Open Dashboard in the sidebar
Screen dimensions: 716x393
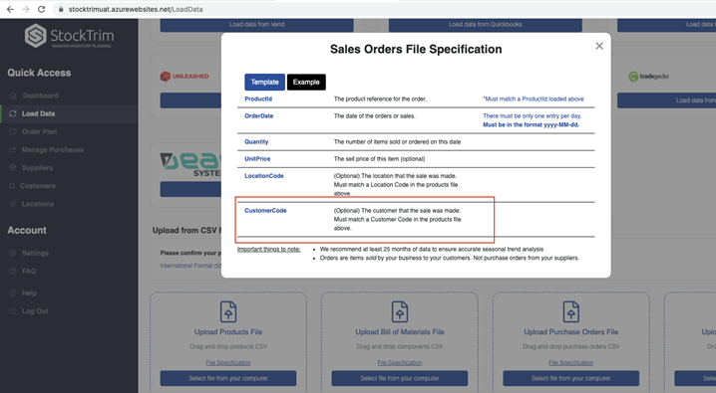click(x=40, y=96)
